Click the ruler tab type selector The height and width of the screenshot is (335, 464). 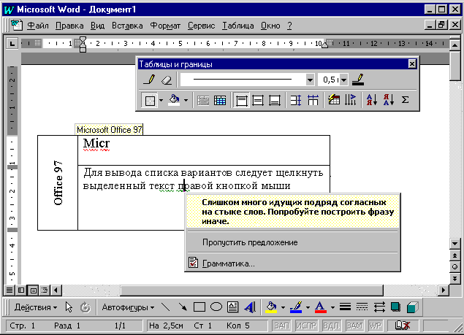coord(12,44)
